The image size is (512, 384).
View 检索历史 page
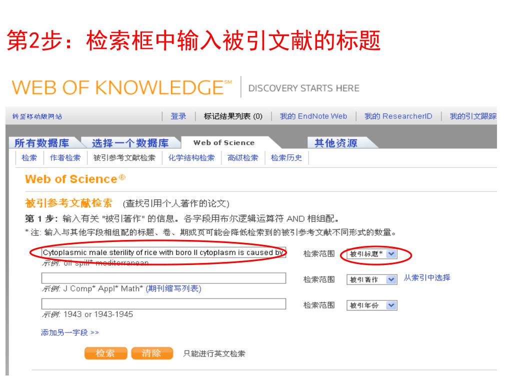286,157
